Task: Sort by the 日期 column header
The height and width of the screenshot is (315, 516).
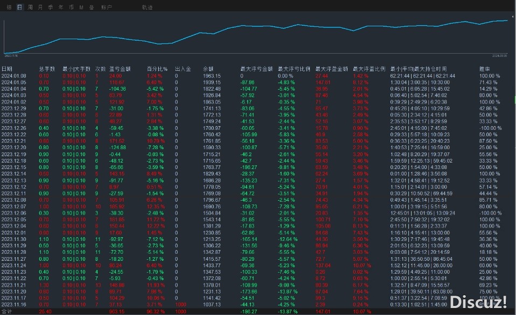Action: click(7, 69)
